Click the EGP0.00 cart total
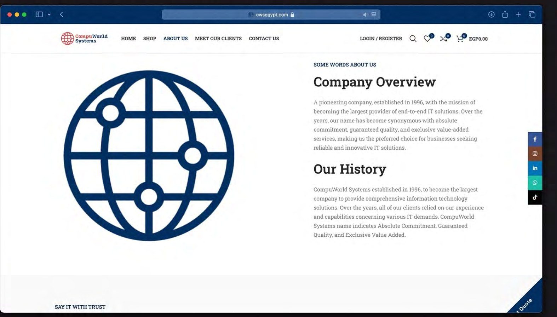 click(478, 39)
